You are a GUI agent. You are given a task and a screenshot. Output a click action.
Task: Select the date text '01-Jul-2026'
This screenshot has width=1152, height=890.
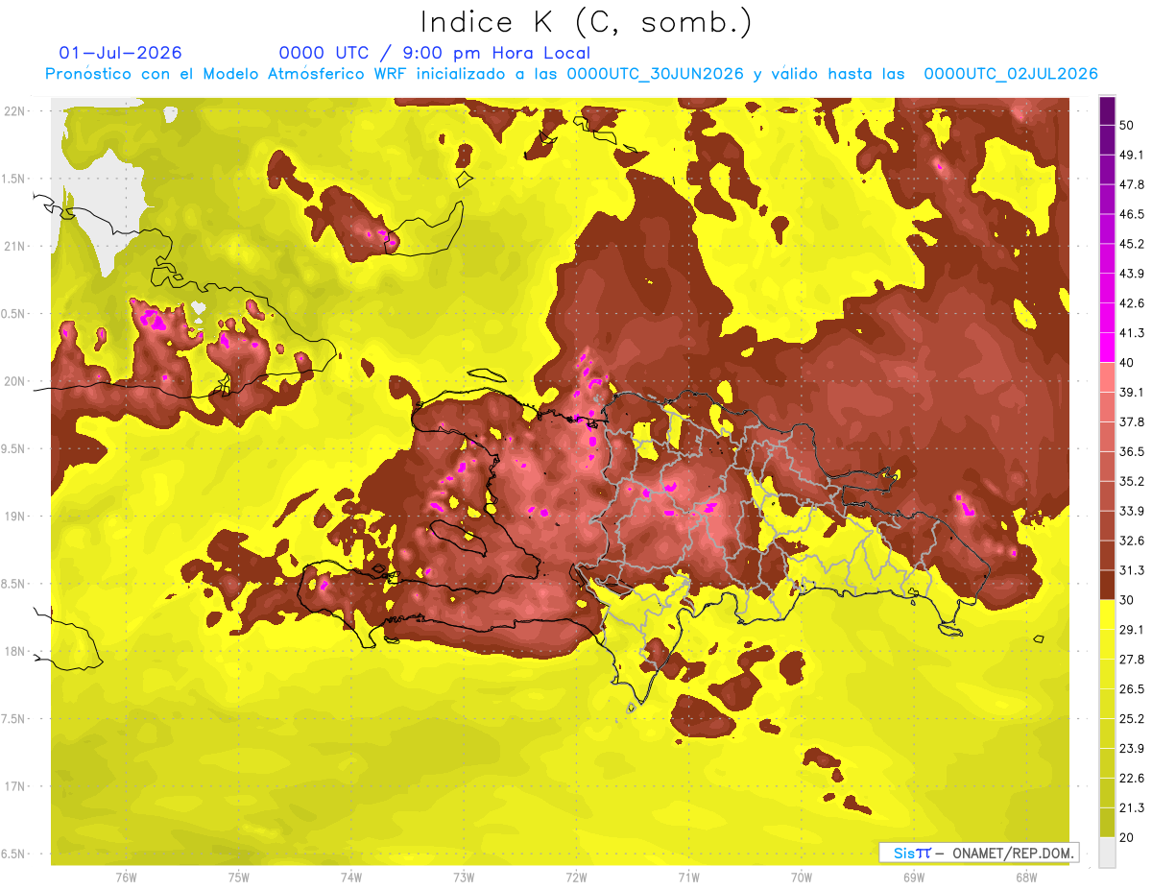(x=120, y=53)
